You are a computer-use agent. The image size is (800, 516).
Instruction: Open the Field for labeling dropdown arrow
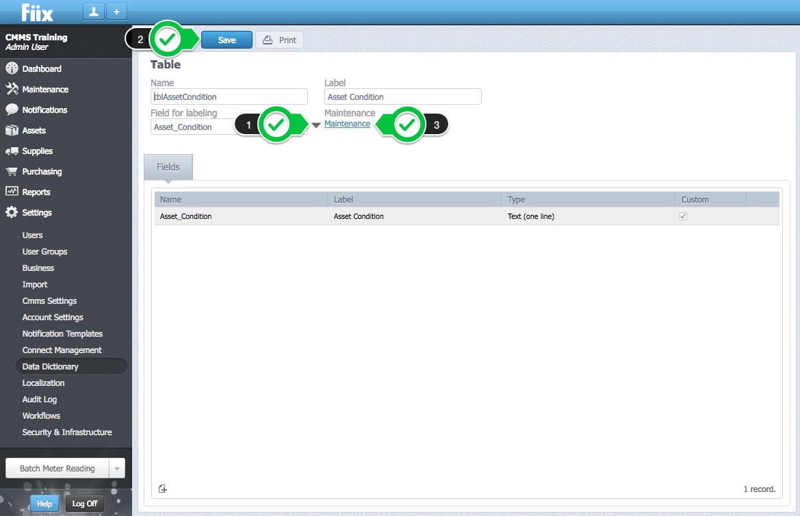(x=315, y=125)
